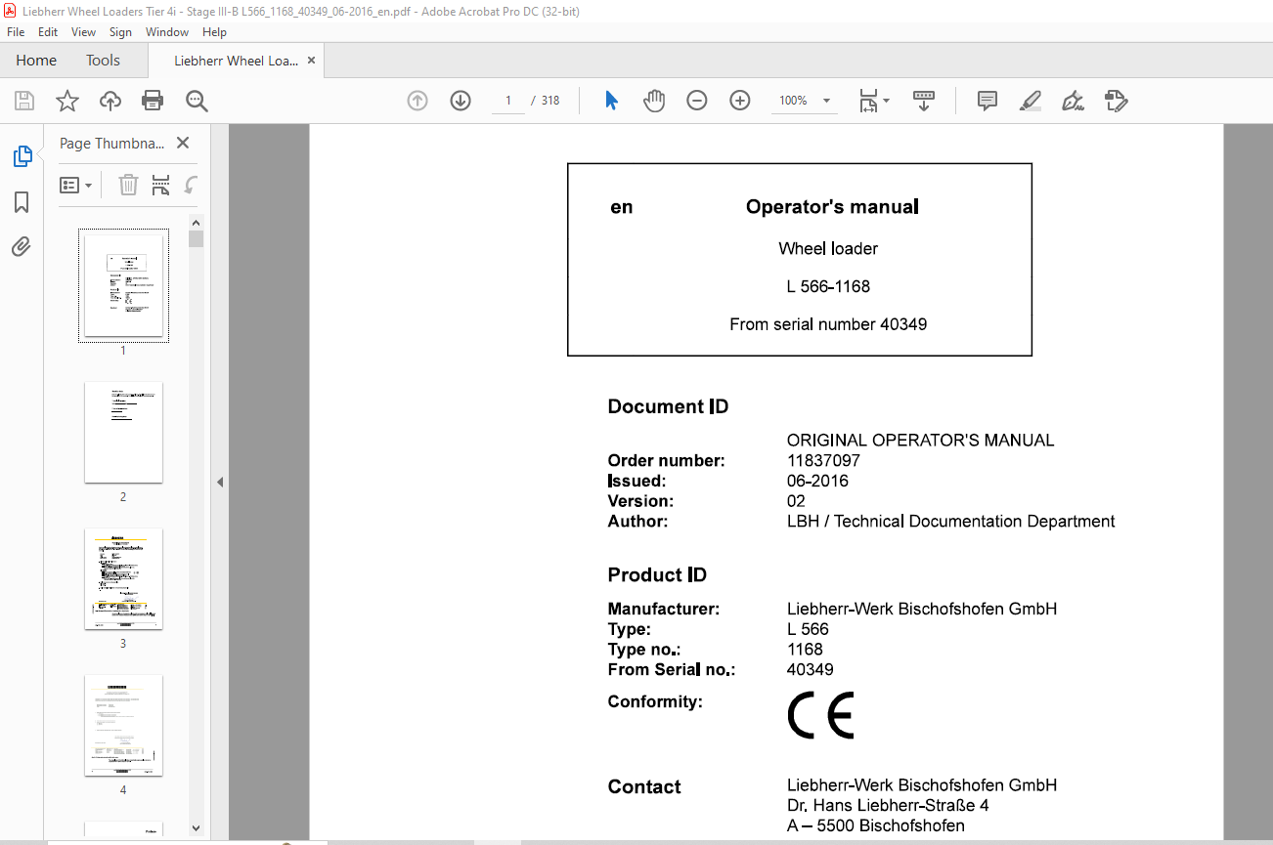Image resolution: width=1273 pixels, height=845 pixels.
Task: Switch to the Tools tab
Action: tap(103, 61)
